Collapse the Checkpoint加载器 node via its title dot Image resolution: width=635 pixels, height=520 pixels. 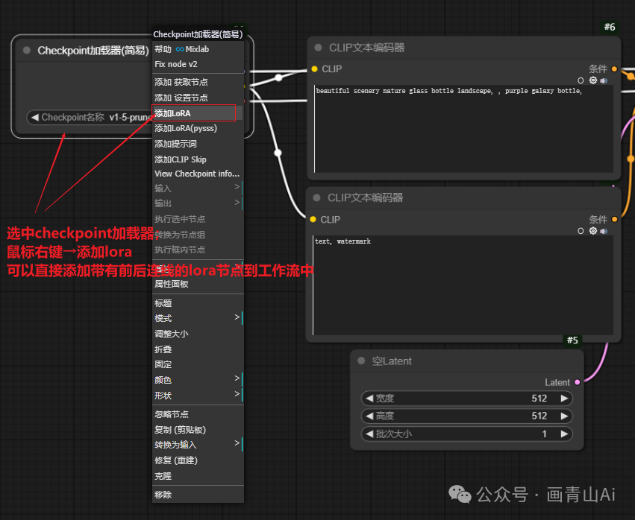pos(27,50)
